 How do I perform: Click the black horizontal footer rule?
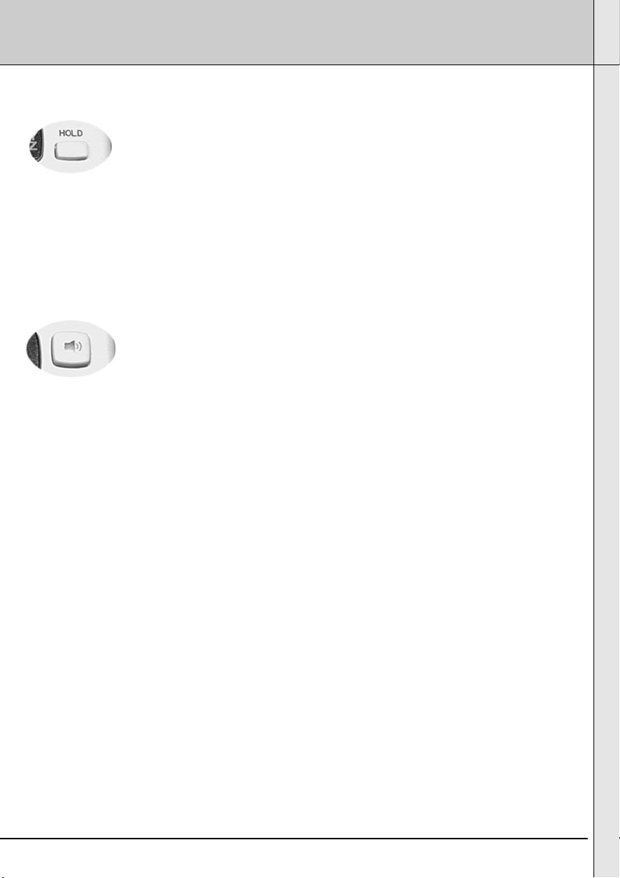point(294,838)
